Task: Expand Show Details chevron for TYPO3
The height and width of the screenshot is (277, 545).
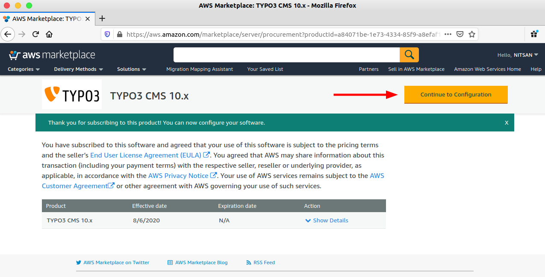Action: point(308,221)
